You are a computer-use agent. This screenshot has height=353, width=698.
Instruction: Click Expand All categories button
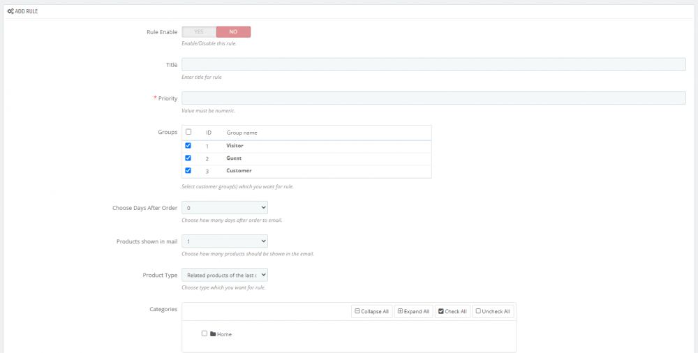(413, 311)
